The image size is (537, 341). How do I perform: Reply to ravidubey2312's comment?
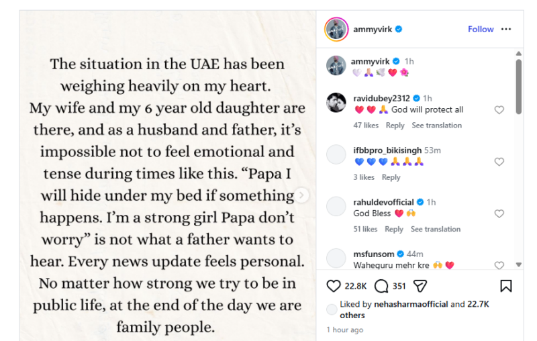click(395, 126)
